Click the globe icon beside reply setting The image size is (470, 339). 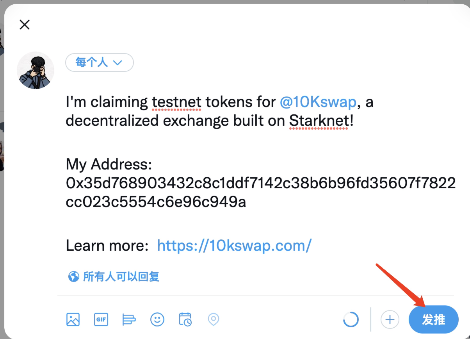point(73,277)
